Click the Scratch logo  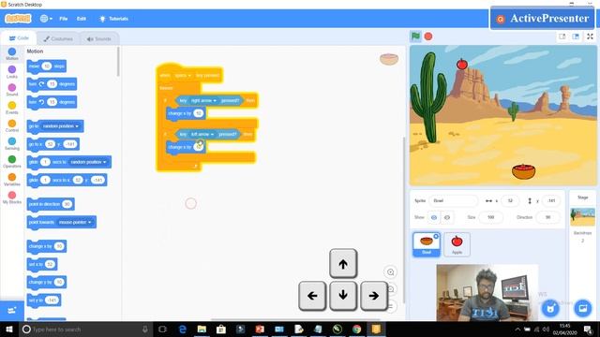[x=18, y=19]
